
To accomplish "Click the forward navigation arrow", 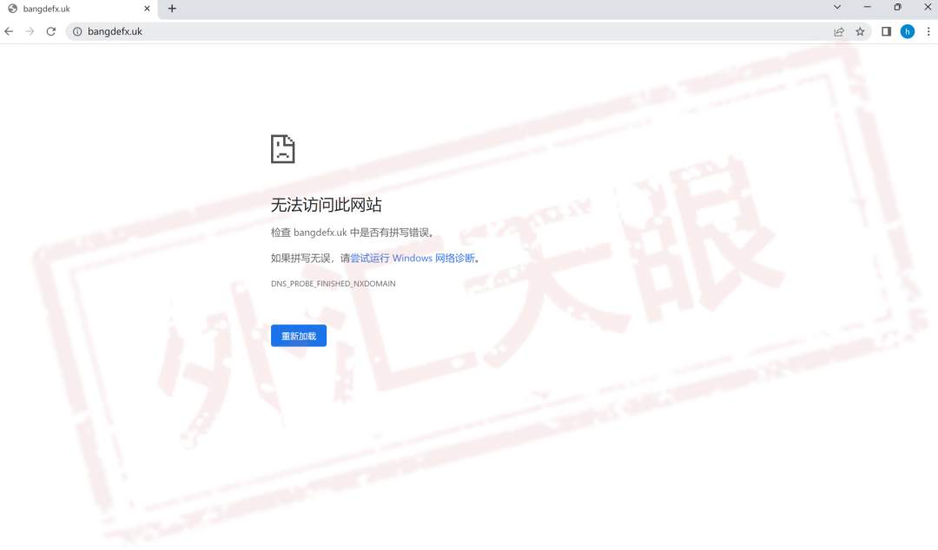I will 30,32.
